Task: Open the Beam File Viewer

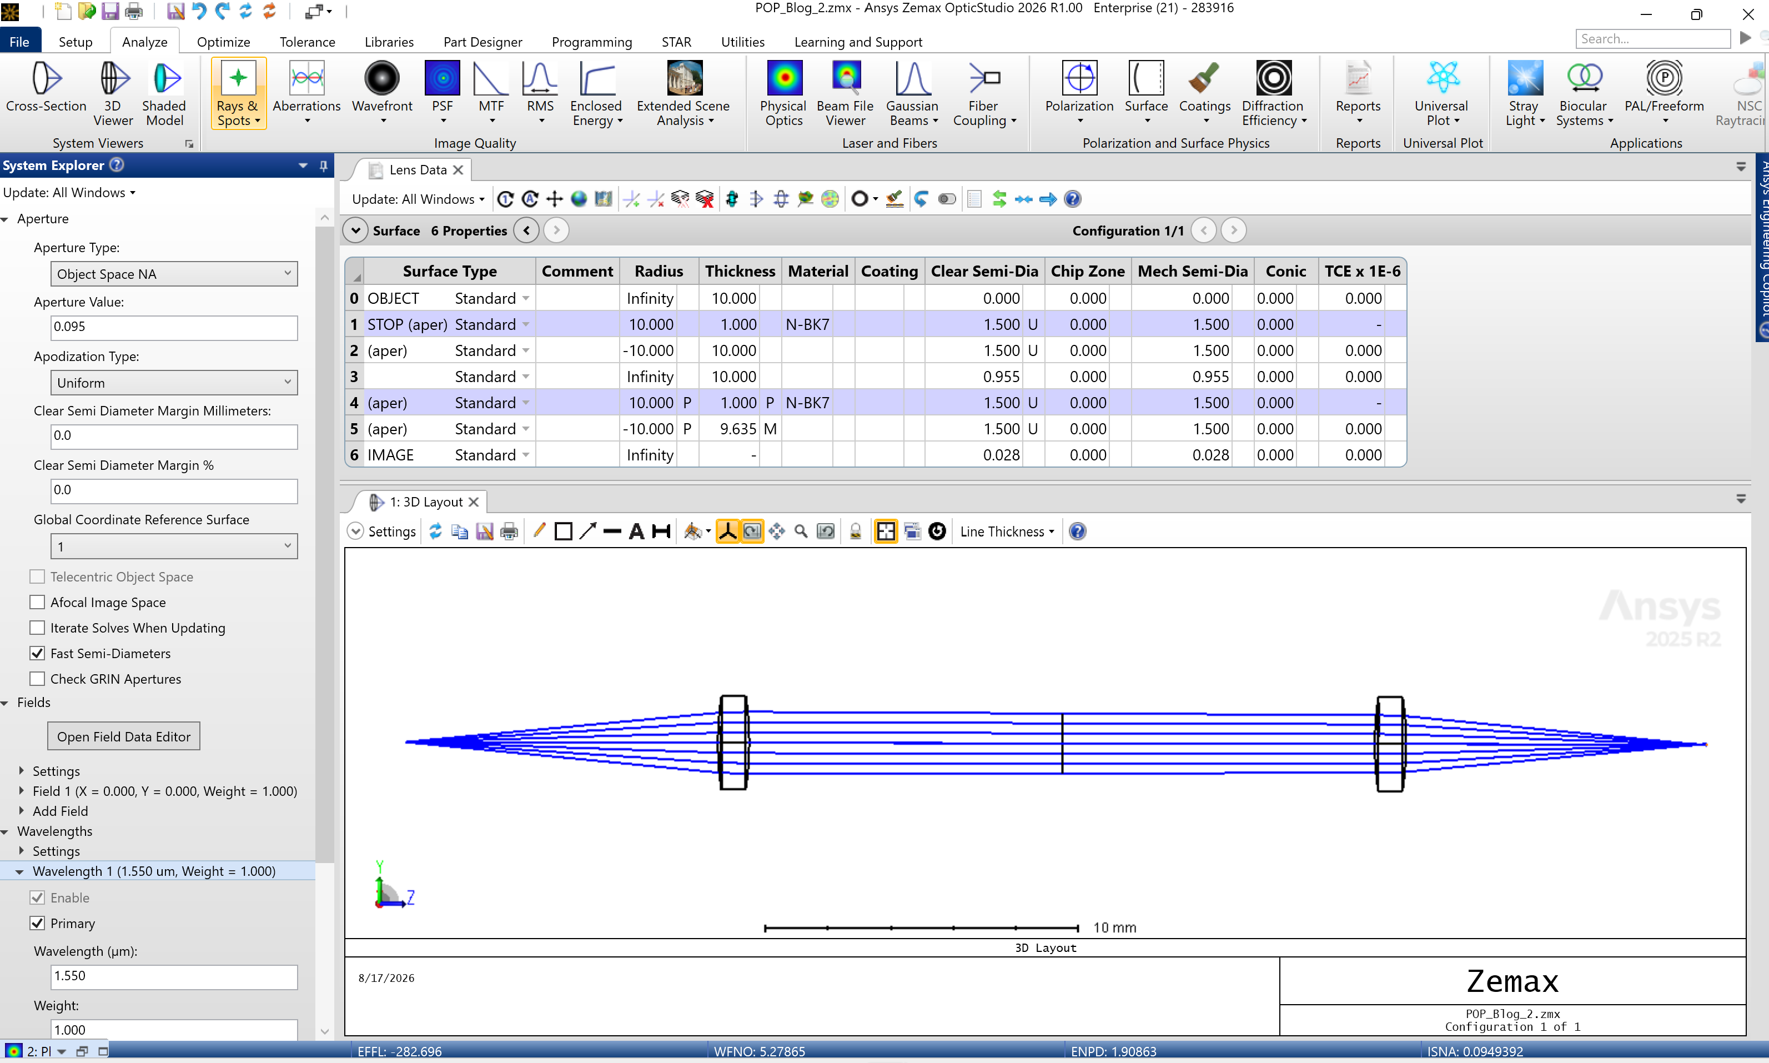Action: (x=845, y=93)
